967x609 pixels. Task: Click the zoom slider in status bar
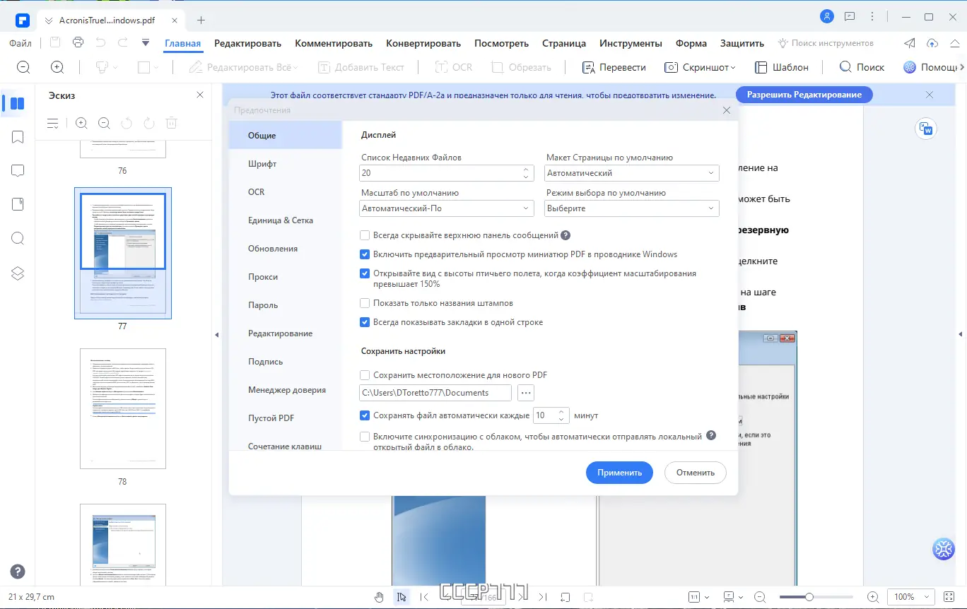(x=816, y=597)
